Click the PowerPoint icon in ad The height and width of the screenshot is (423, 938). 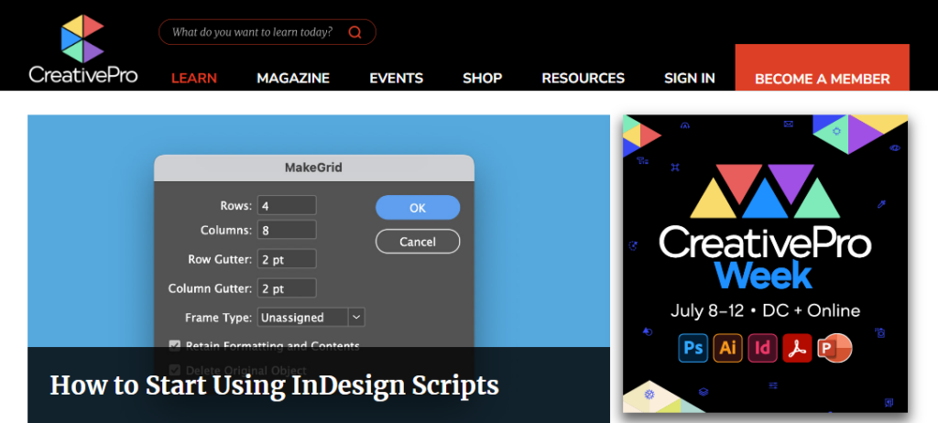(x=834, y=347)
